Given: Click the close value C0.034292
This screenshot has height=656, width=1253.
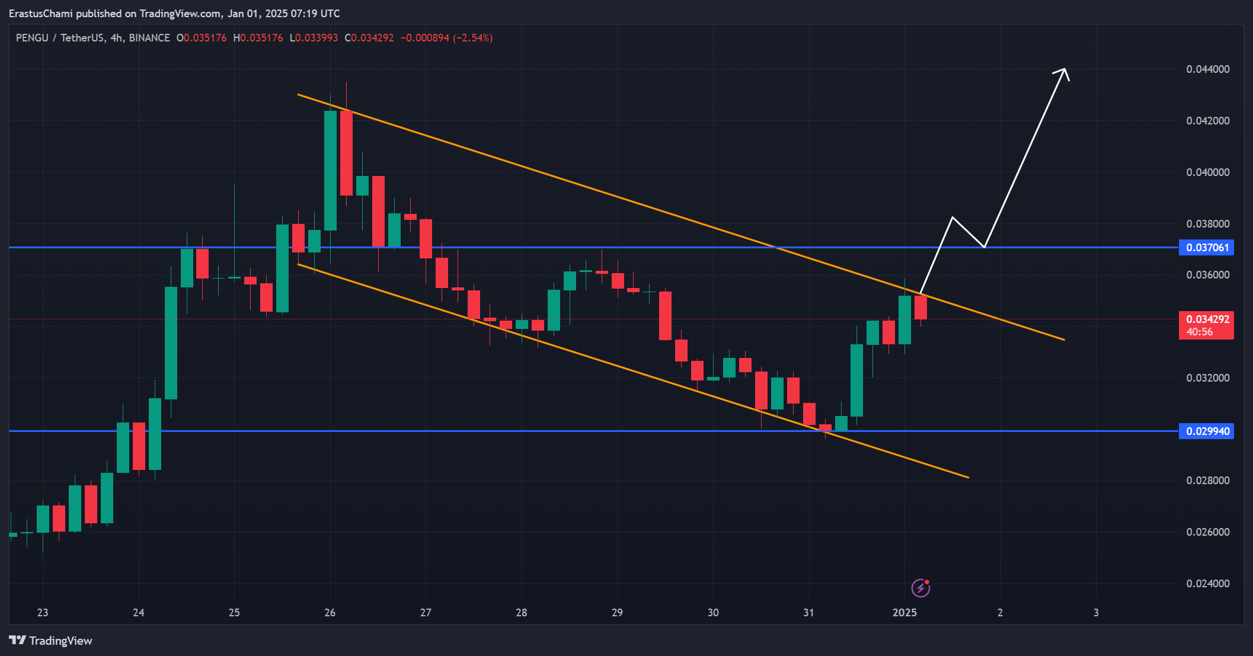Looking at the screenshot, I should 369,38.
